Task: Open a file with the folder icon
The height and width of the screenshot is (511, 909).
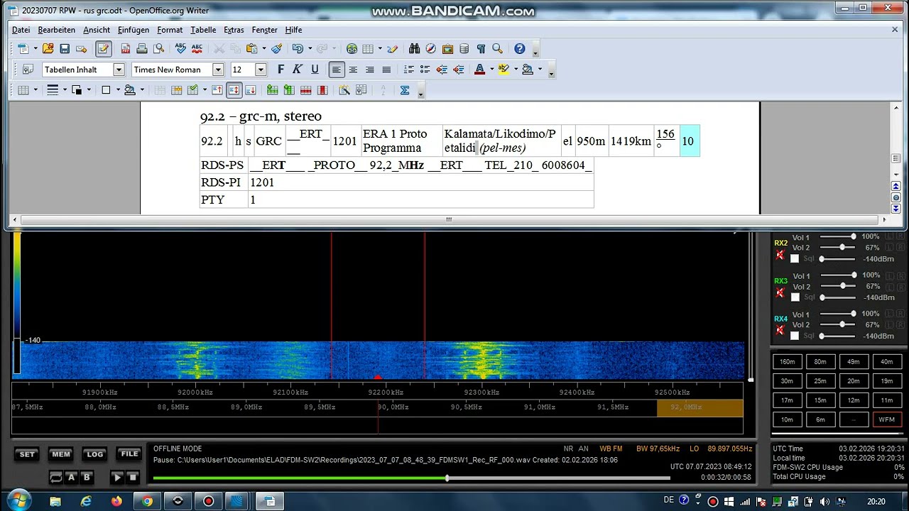Action: click(x=48, y=49)
